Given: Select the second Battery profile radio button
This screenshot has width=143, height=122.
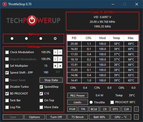Looking at the screenshot, I should click(x=26, y=38).
